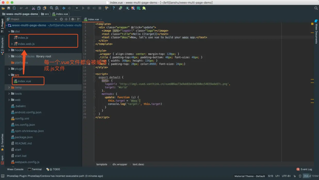The image size is (319, 180).
Task: Toggle tool window buttons at bottom-left corner
Action: tap(3, 176)
